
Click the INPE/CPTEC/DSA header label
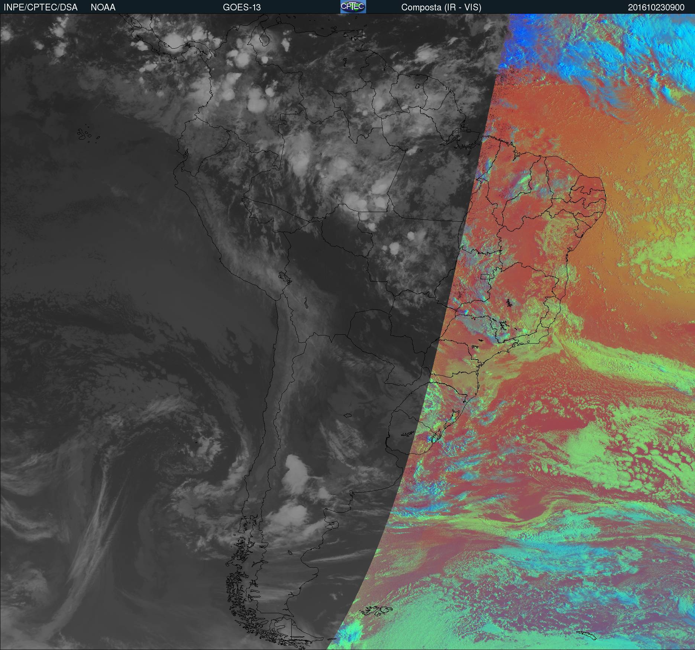click(41, 7)
